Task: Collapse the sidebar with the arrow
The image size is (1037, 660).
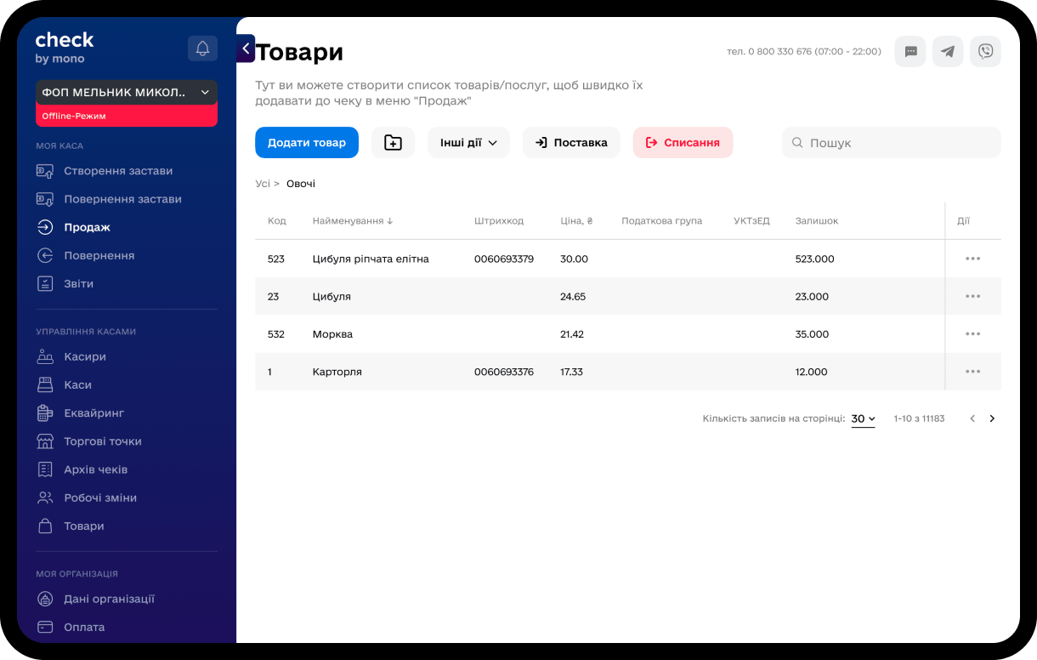Action: (x=246, y=48)
